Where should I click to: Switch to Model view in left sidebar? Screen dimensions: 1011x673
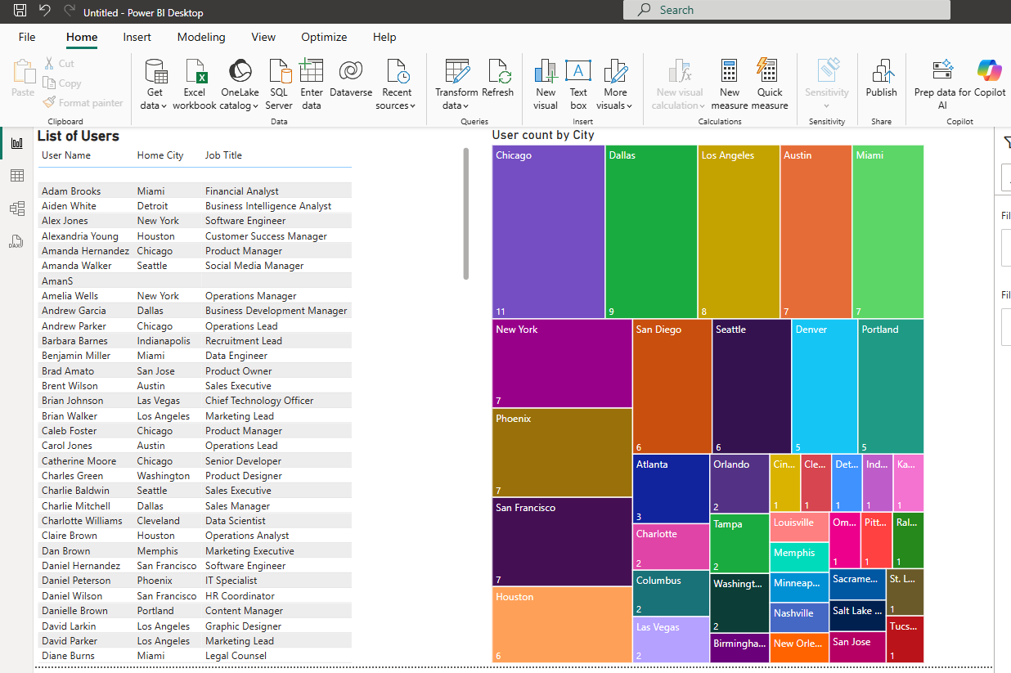(16, 208)
